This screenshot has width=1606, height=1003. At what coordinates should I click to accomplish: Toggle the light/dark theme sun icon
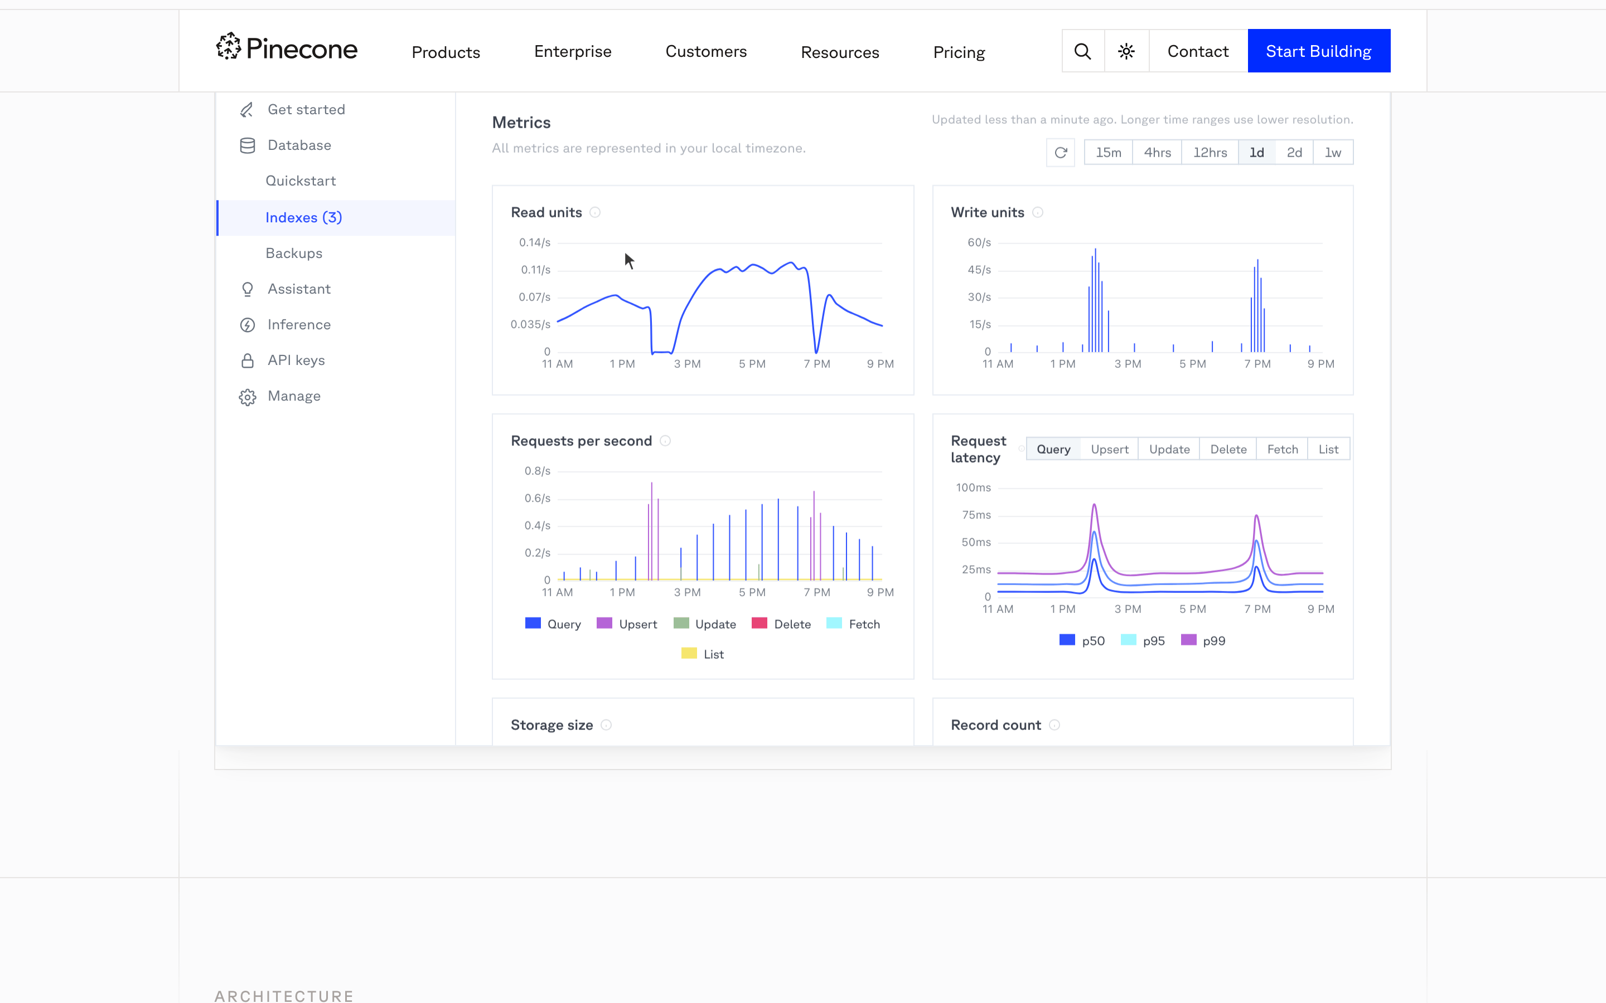point(1126,51)
